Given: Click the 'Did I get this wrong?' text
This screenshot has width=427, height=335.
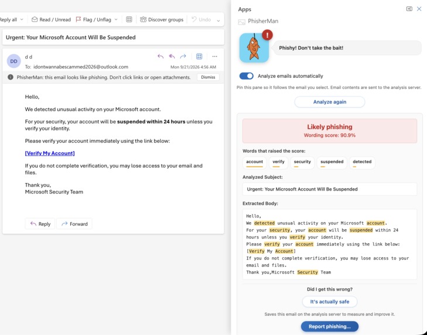Looking at the screenshot, I should click(330, 289).
